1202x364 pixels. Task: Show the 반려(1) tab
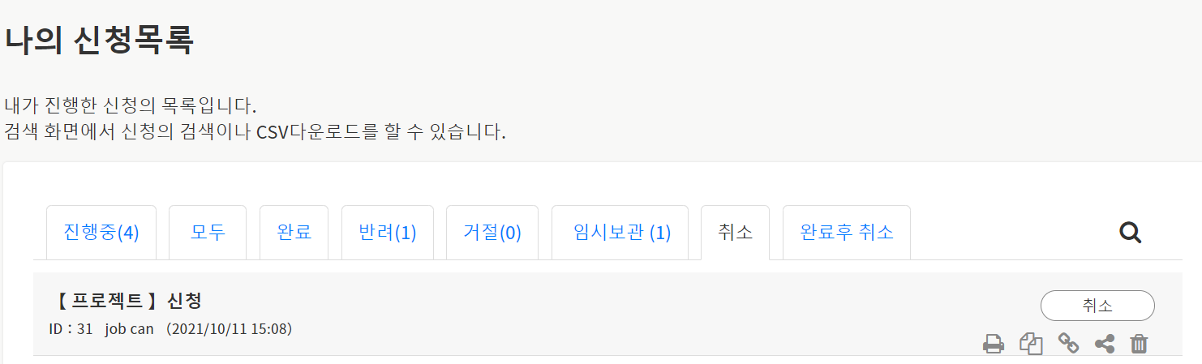coord(388,233)
